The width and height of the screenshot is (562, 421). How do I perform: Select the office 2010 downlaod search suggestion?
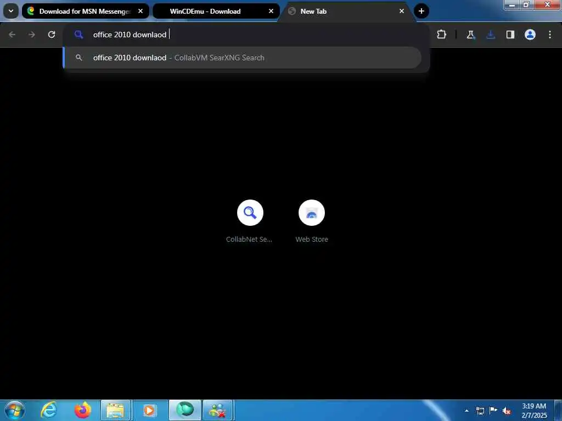[x=242, y=58]
